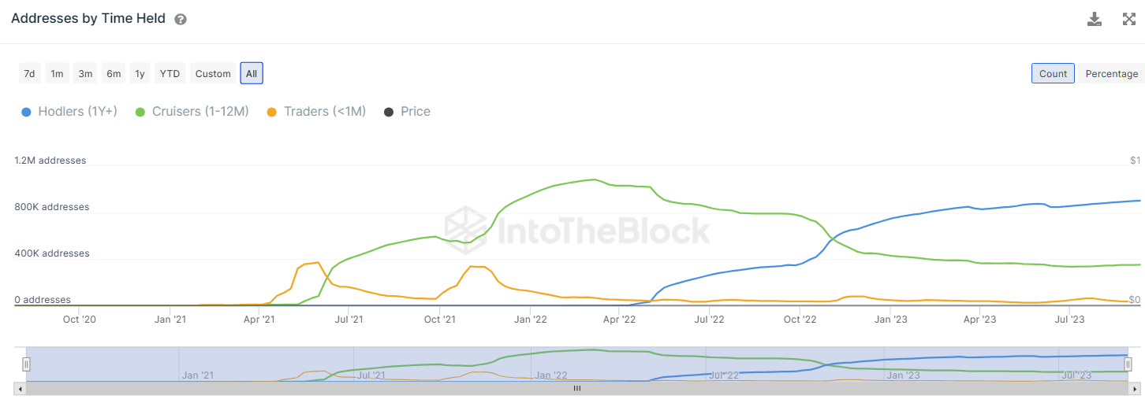Hide the Traders (<1M) series
Screen dimensions: 1145x414
pos(316,112)
